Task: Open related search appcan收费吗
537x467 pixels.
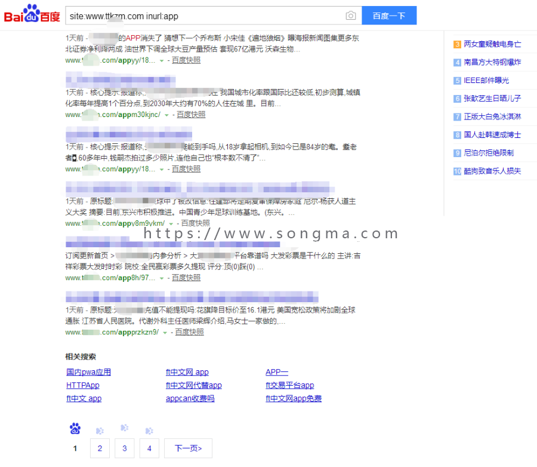Action: (190, 398)
